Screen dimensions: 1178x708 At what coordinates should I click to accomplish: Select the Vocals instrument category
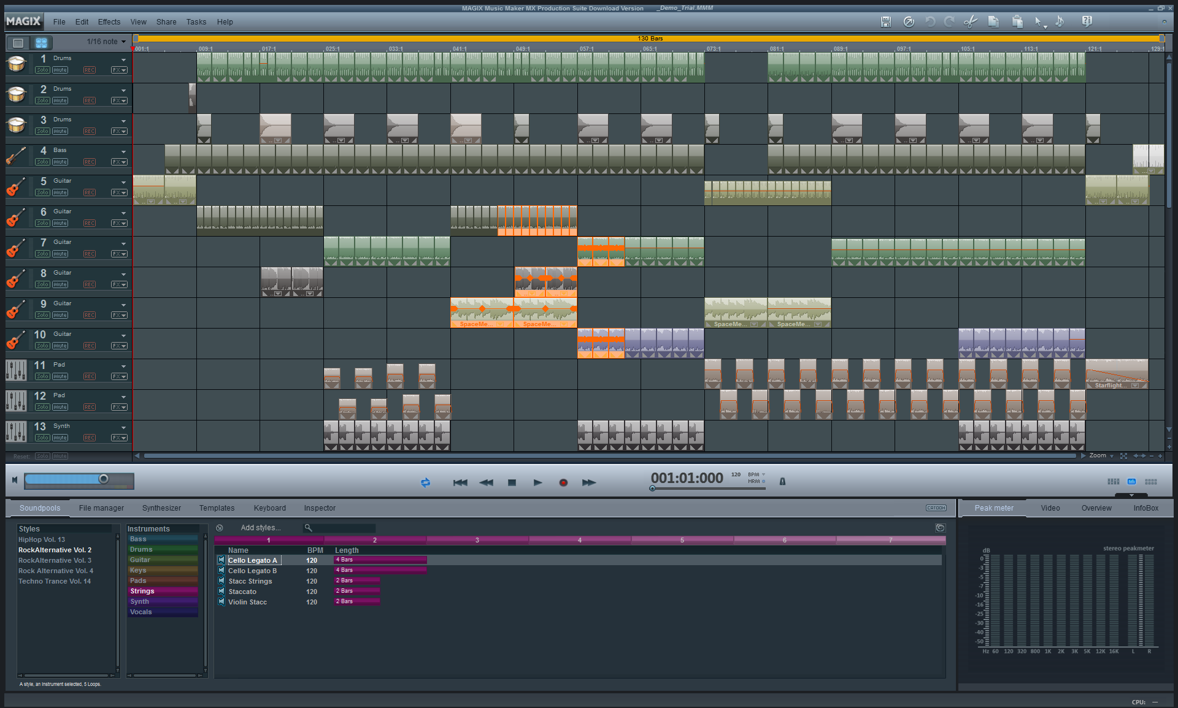[x=163, y=612]
